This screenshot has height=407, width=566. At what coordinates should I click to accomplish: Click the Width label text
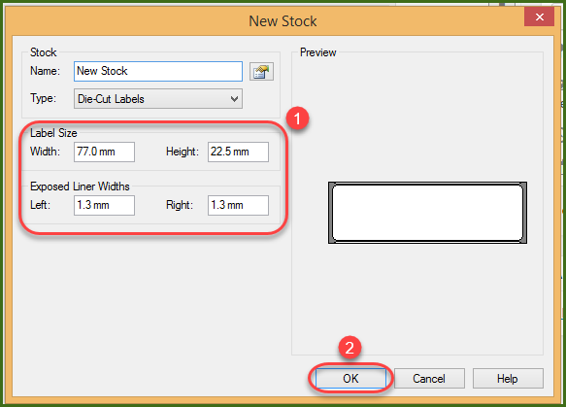pyautogui.click(x=45, y=152)
